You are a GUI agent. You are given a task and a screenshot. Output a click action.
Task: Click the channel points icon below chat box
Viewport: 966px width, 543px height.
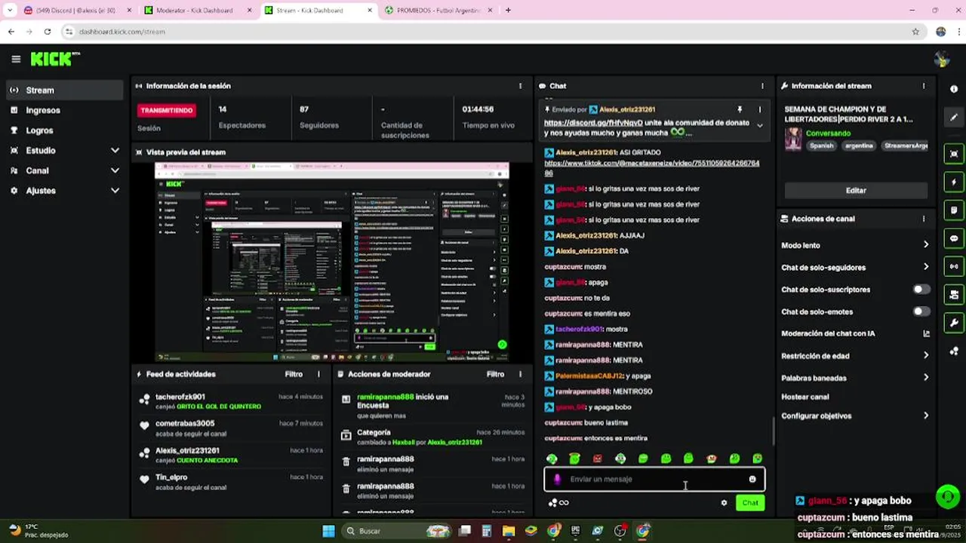pos(558,503)
